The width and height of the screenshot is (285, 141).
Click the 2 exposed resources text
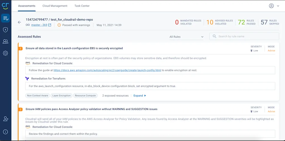(115, 96)
